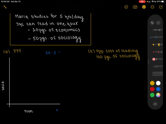
Task: Choose the yellow color swatch
Action: [152, 83]
